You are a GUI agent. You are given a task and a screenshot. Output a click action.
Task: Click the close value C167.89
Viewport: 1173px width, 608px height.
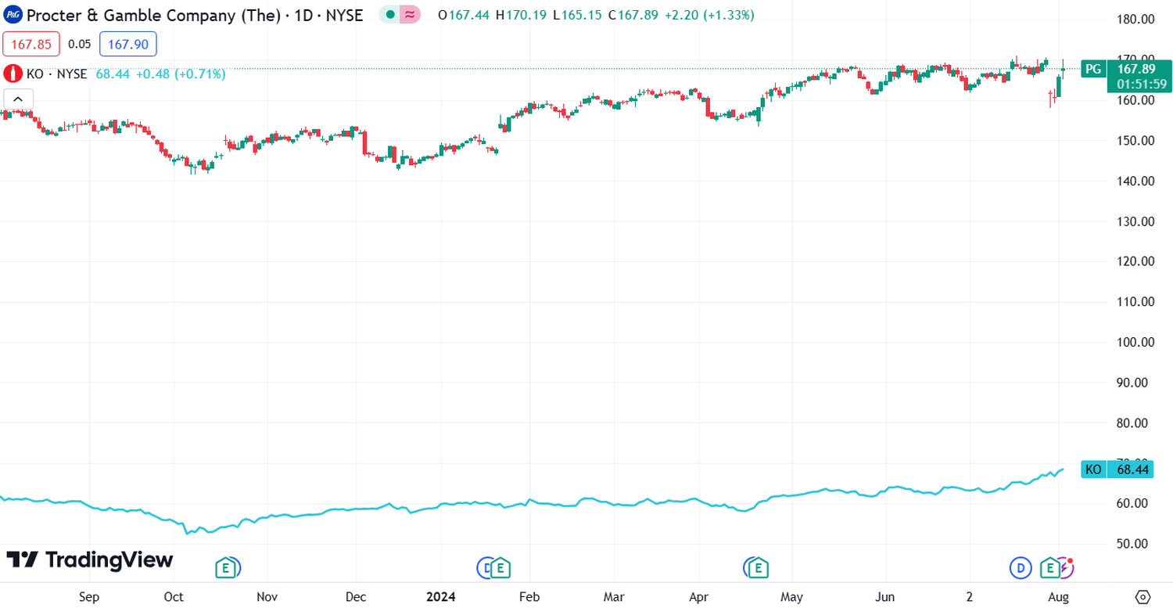click(634, 14)
